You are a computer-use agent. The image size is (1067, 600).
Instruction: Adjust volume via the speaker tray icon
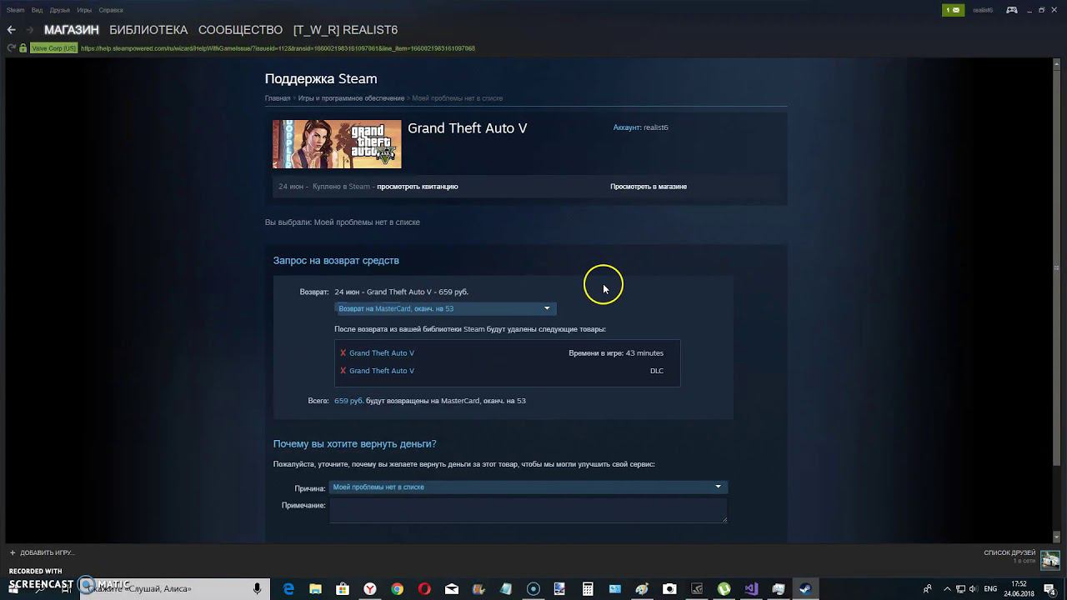click(x=973, y=589)
